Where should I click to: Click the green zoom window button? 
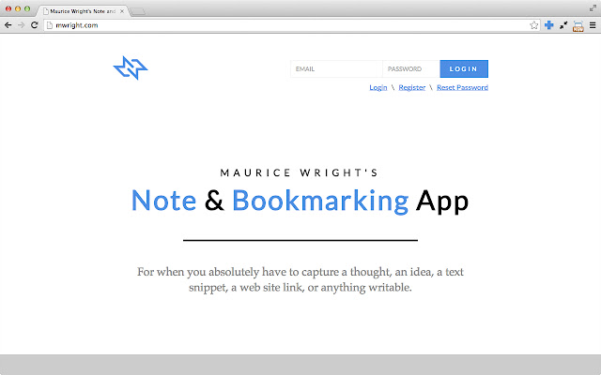(x=27, y=8)
